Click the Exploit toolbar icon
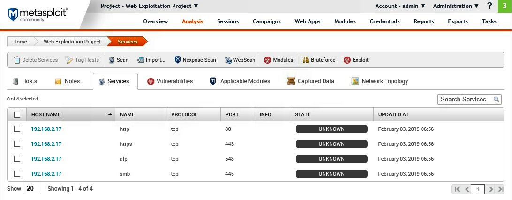This screenshot has height=200, width=512. click(x=347, y=60)
